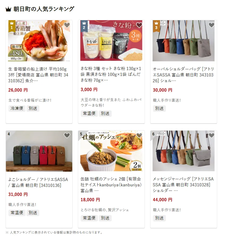Screen dimensions: 236x236
Task: Favorite the オーバルショルダーバッグ with heart icon
Action: tap(212, 25)
